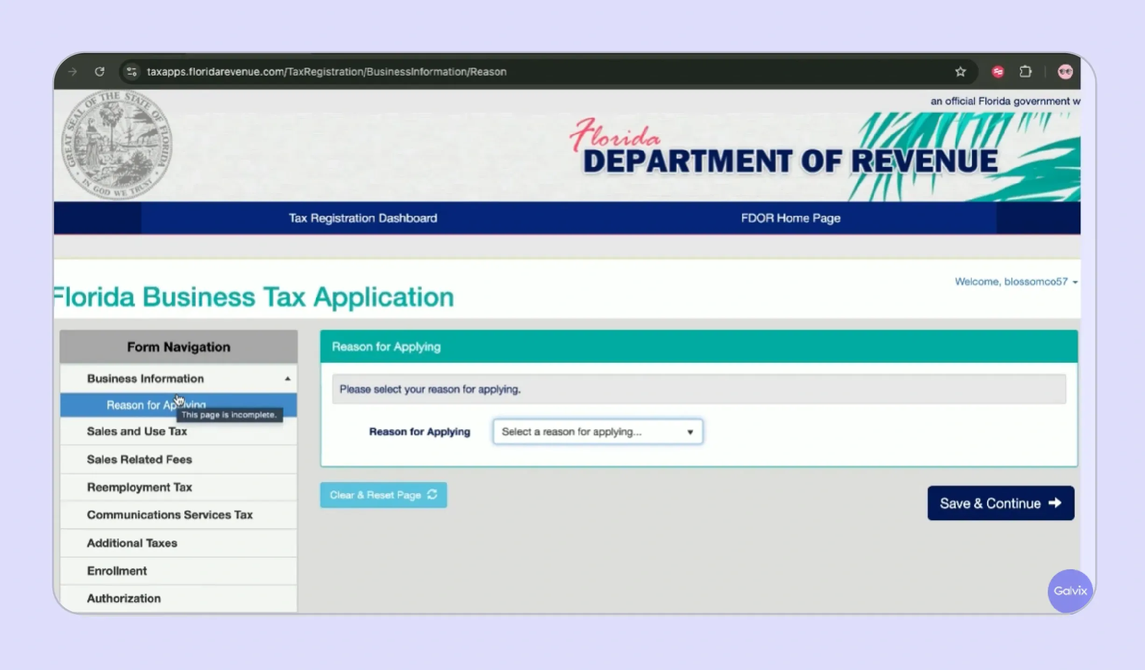Open the browser profile avatar
The width and height of the screenshot is (1145, 670).
(x=1065, y=71)
